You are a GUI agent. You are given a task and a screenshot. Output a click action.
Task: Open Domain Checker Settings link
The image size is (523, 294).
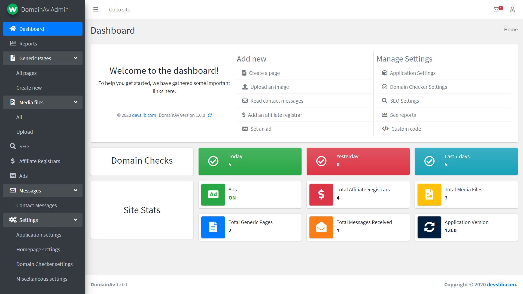click(x=418, y=87)
